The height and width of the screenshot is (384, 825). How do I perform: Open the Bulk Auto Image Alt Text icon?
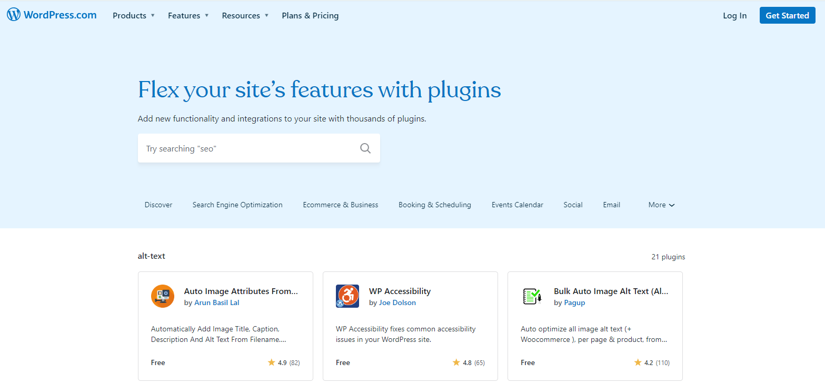[x=532, y=296]
